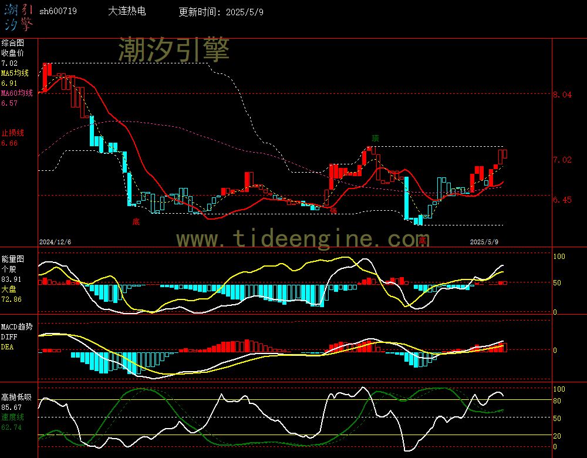Click the 潮汐引擎 logo in the header
Screen dimensions: 587x458
click(x=18, y=17)
